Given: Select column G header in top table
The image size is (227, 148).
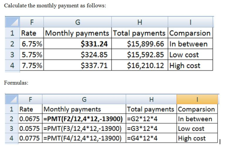Looking at the screenshot, I should point(77,22).
